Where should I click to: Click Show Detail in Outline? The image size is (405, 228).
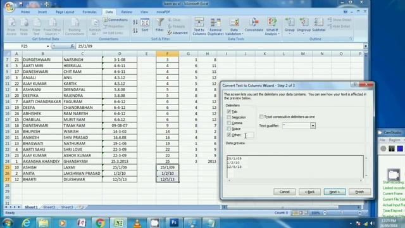339,20
